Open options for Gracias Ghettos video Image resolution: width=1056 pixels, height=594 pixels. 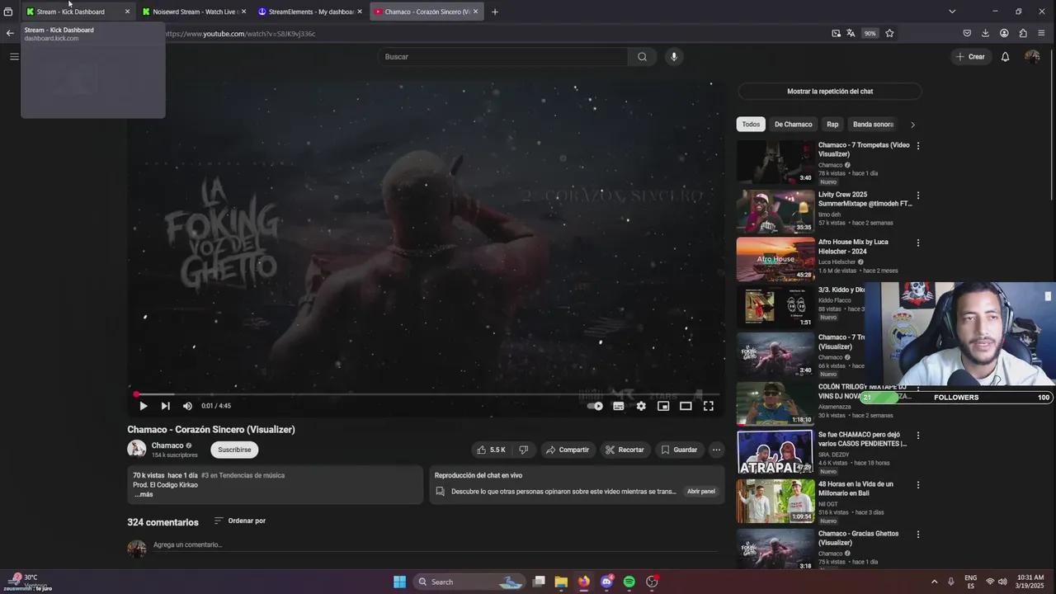(x=918, y=535)
